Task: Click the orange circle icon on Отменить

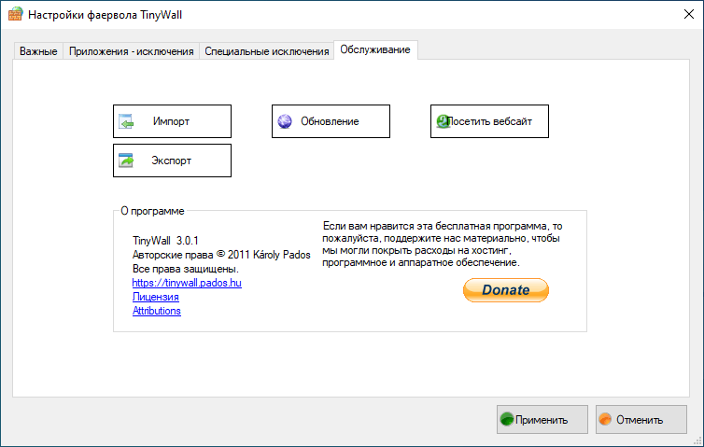Action: point(605,419)
